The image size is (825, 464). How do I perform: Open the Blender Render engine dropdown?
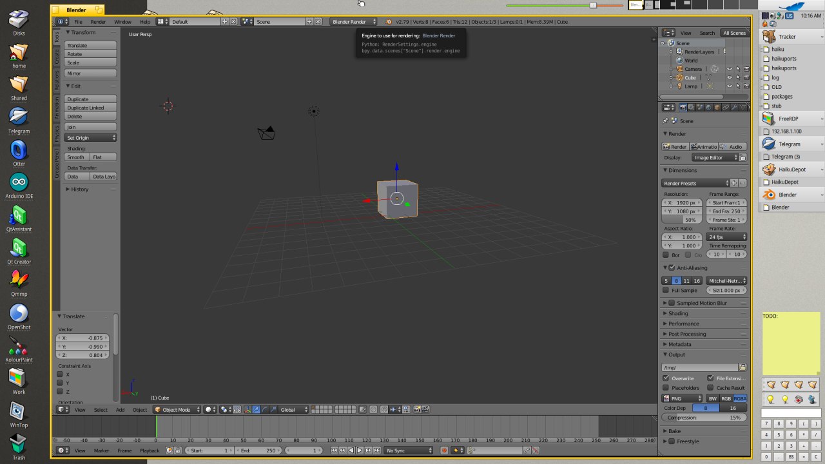pyautogui.click(x=353, y=22)
